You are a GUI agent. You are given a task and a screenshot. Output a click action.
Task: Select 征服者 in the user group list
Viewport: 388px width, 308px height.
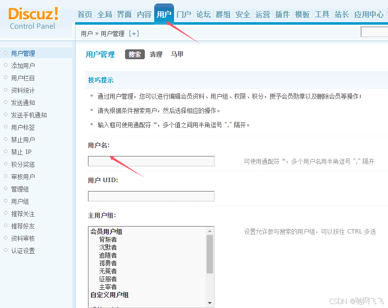(108, 279)
